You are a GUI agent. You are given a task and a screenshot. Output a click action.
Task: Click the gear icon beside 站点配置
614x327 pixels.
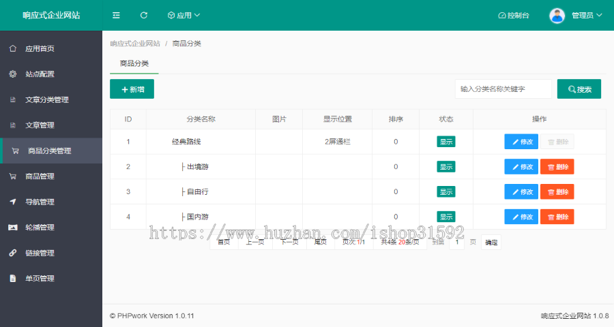13,74
